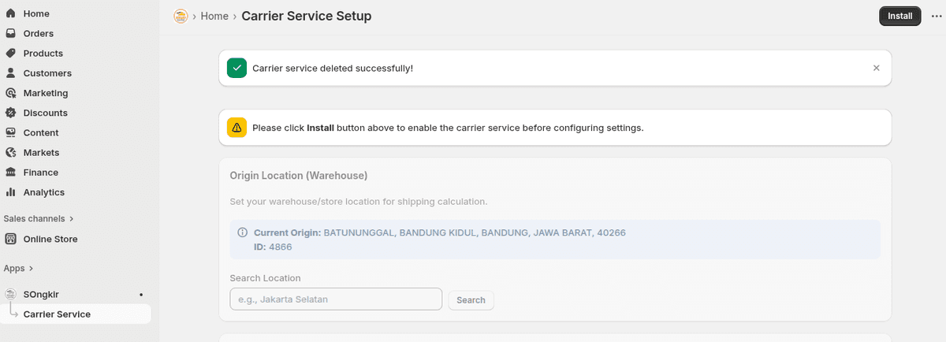Click the Finance bank icon
The width and height of the screenshot is (946, 342).
coord(10,173)
